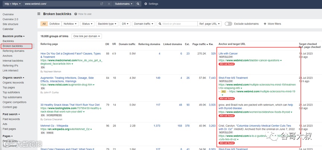Open Overview in sidebar
Viewport: 322px width, 150px height.
8,15
